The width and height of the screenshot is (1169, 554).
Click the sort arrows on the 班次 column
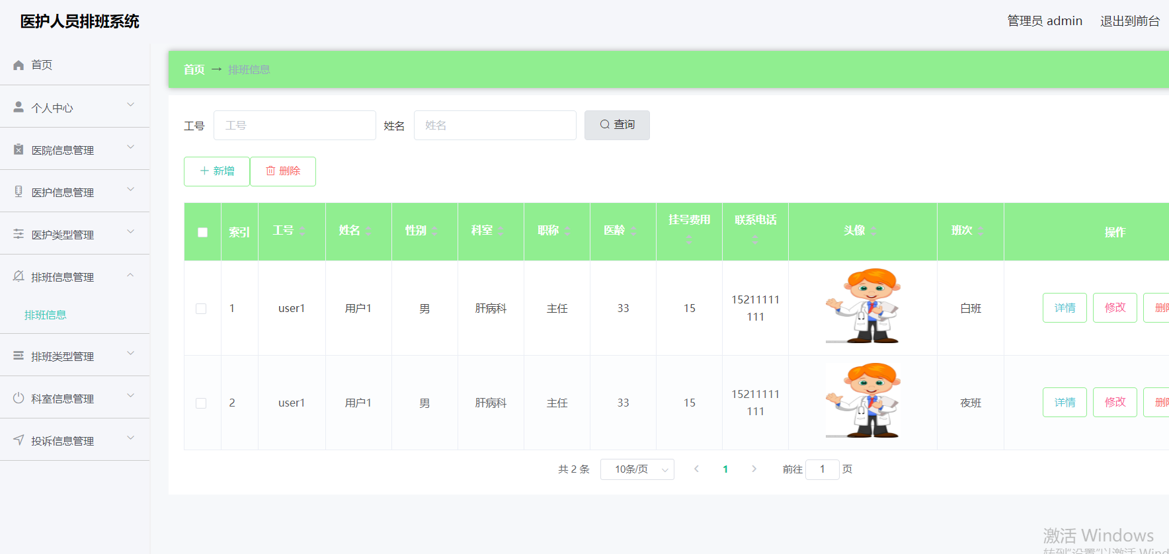pos(980,231)
